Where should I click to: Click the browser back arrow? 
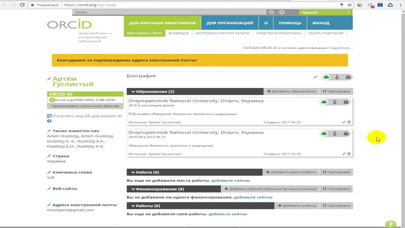(5, 5)
